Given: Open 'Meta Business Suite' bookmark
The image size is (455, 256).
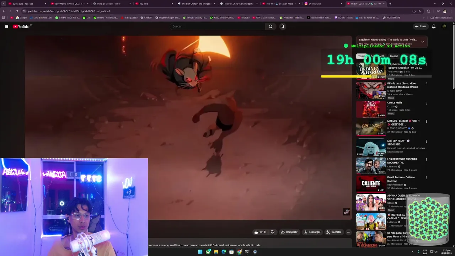Looking at the screenshot, I should [x=41, y=17].
